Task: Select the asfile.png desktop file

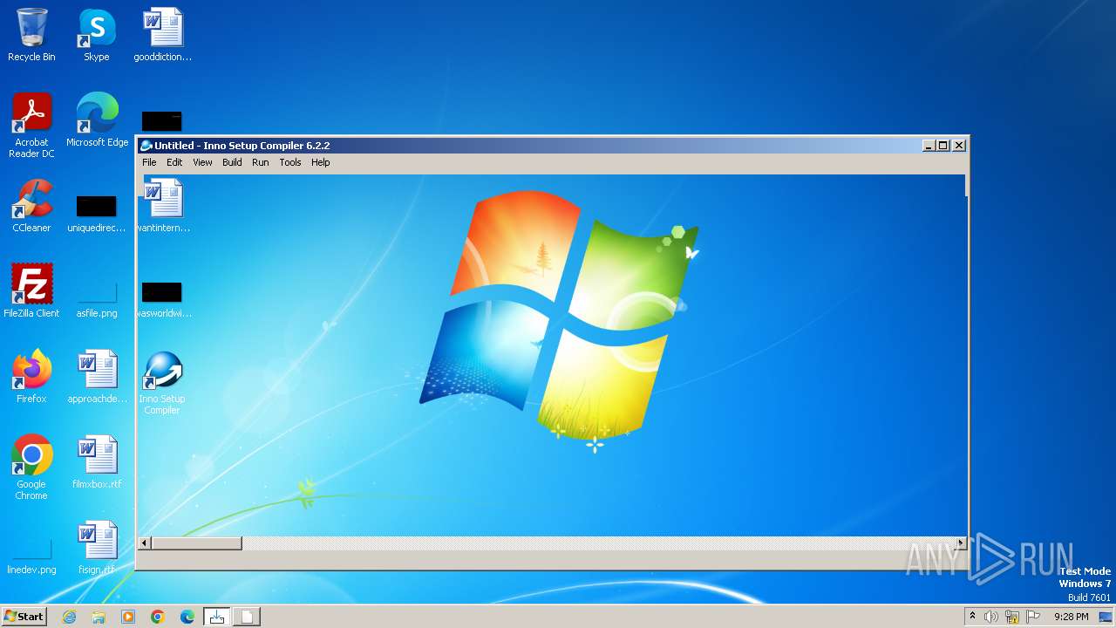Action: coord(97,300)
